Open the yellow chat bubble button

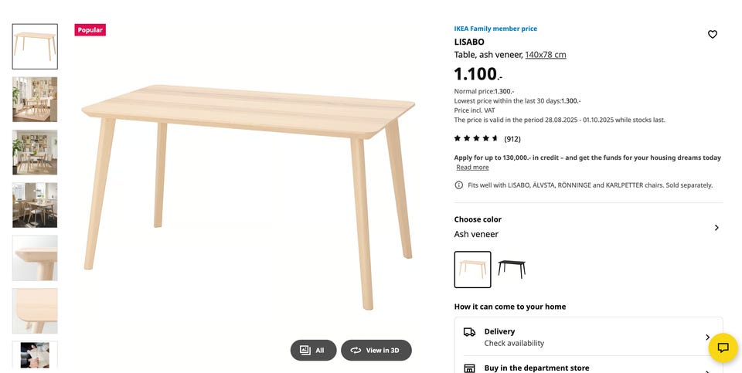click(x=723, y=348)
